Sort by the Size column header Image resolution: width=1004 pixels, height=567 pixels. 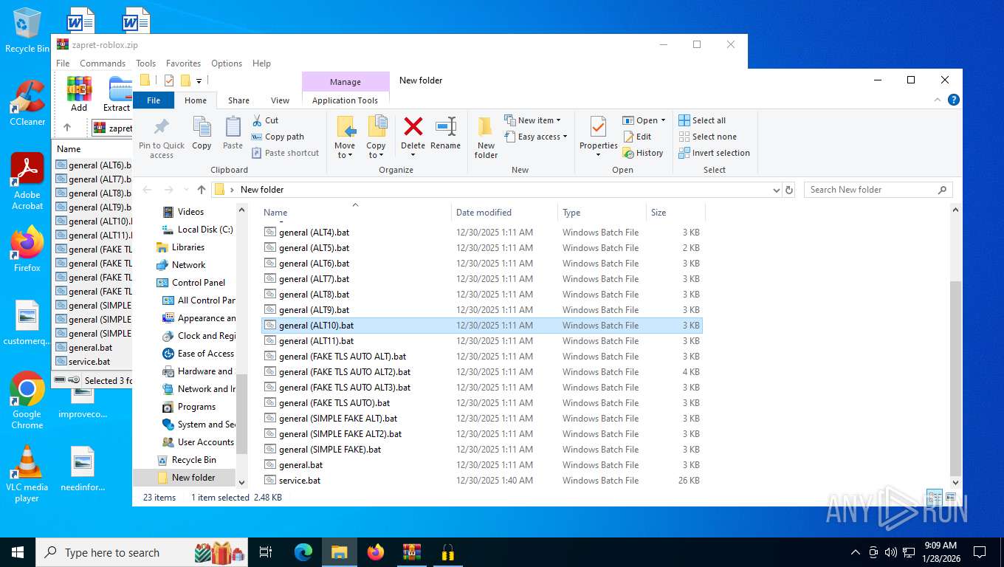(x=675, y=213)
